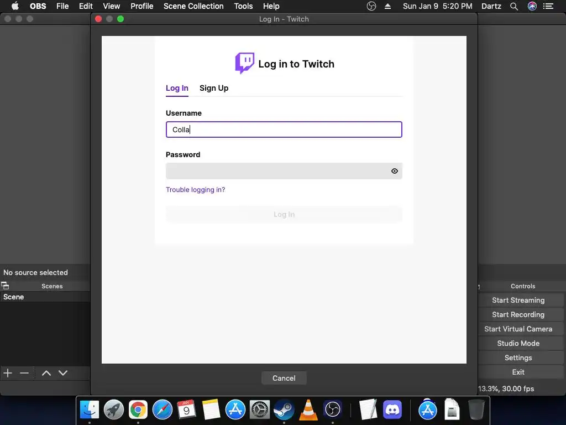
Task: Click the Scenes dock pop-out icon
Action: 5,286
